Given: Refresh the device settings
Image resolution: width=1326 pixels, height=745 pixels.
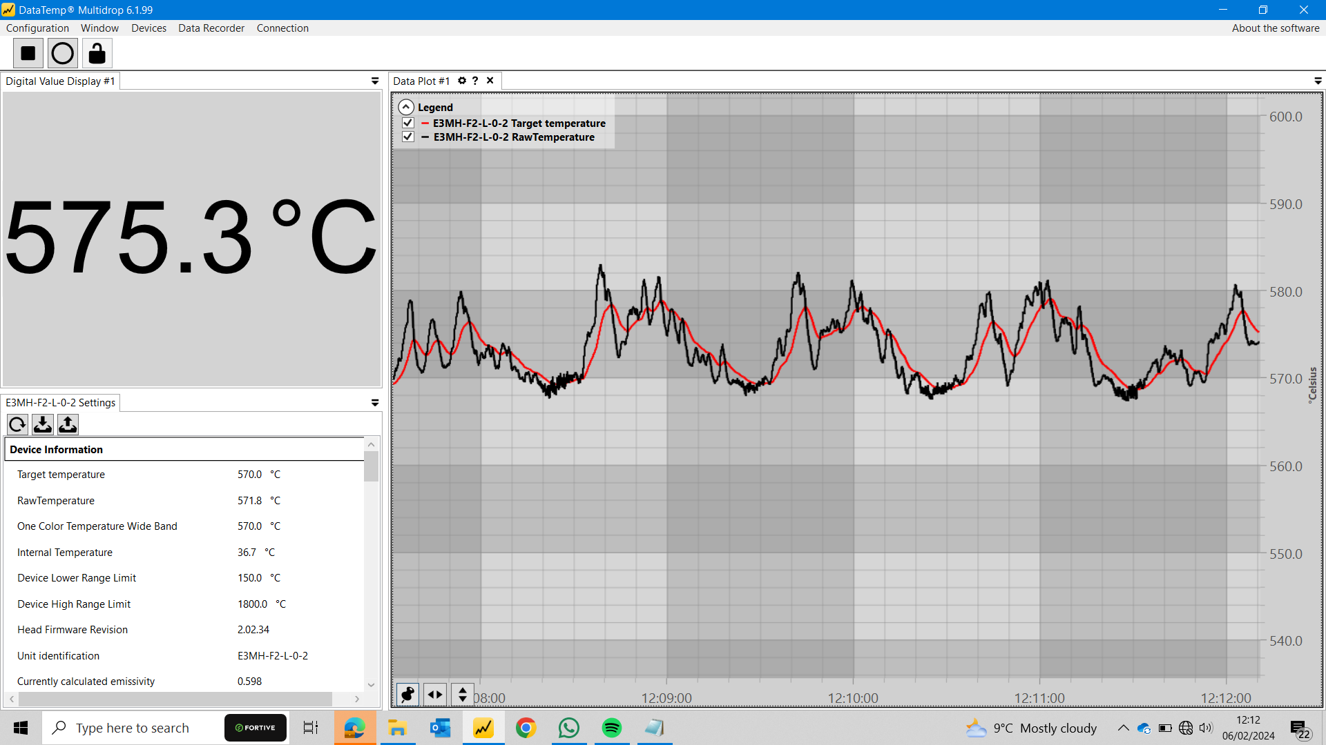Looking at the screenshot, I should click(18, 424).
